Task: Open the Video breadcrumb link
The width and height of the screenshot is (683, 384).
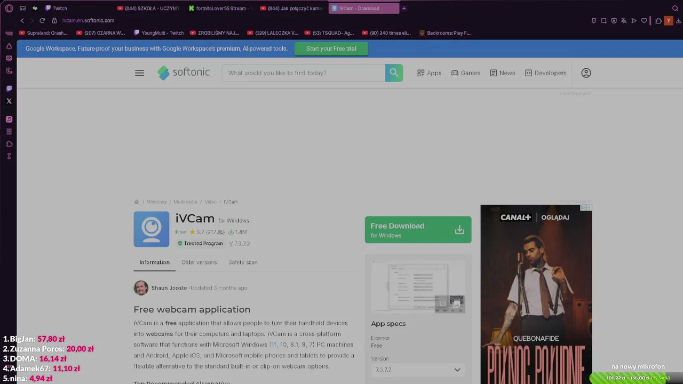Action: point(211,202)
